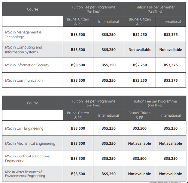Select the 'MSc in Mechanical Engineering' row label
The width and height of the screenshot is (188, 183).
tap(30, 144)
